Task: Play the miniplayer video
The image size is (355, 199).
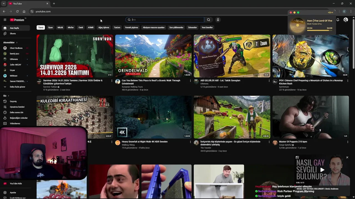Action: [322, 170]
